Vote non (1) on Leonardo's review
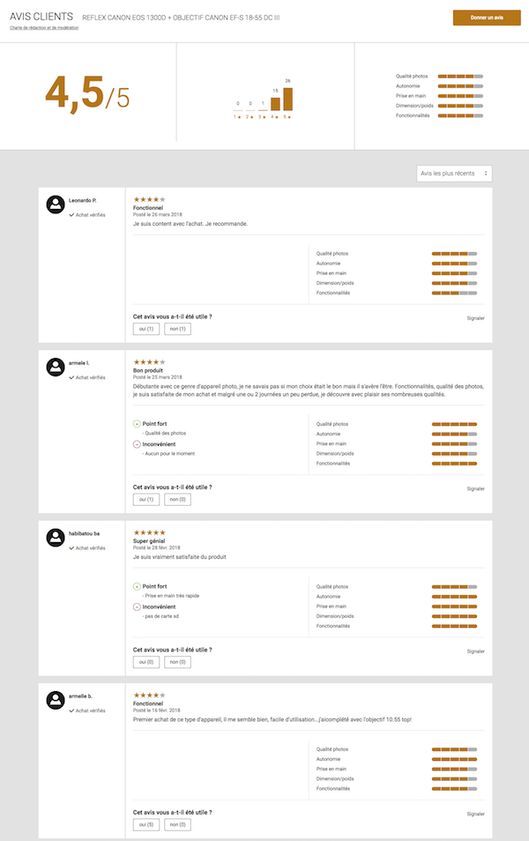 click(x=177, y=330)
